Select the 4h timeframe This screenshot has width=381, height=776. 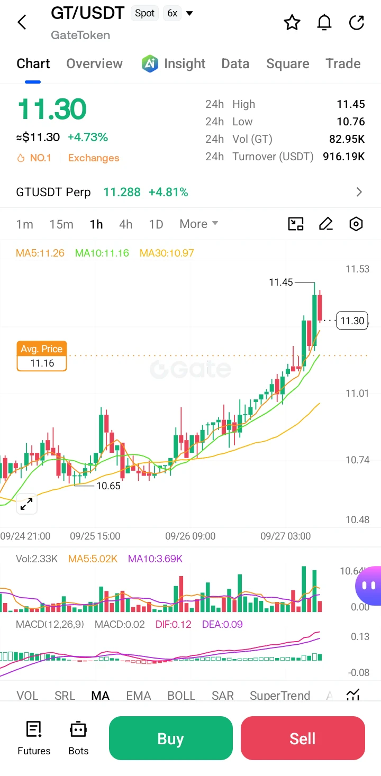pos(126,224)
